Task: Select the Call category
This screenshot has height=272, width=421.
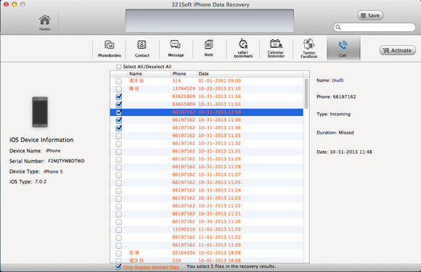Action: pyautogui.click(x=343, y=49)
